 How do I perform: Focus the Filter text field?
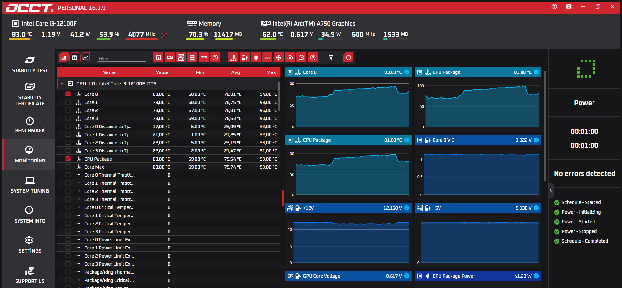coord(122,58)
